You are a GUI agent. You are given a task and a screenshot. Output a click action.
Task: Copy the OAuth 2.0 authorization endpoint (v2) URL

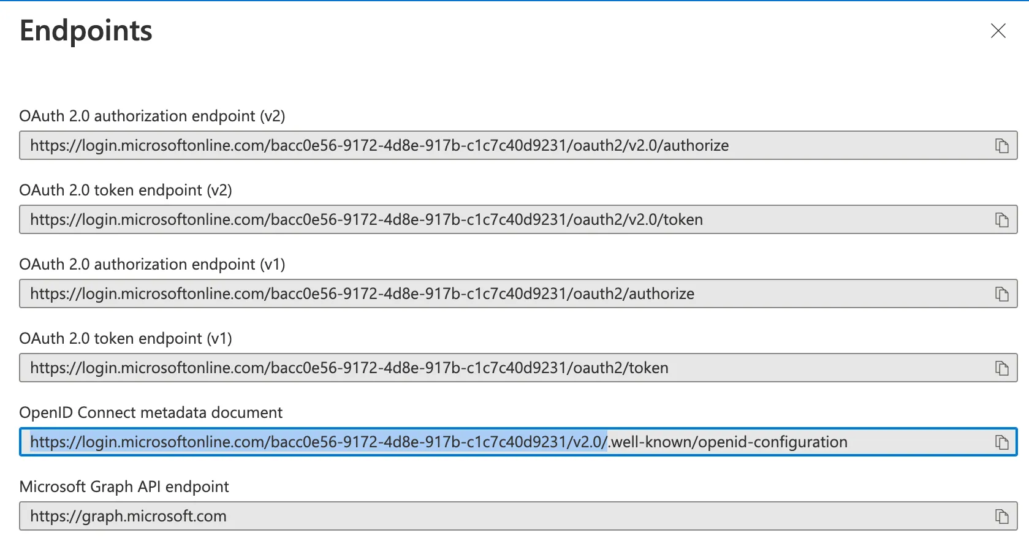point(1001,146)
